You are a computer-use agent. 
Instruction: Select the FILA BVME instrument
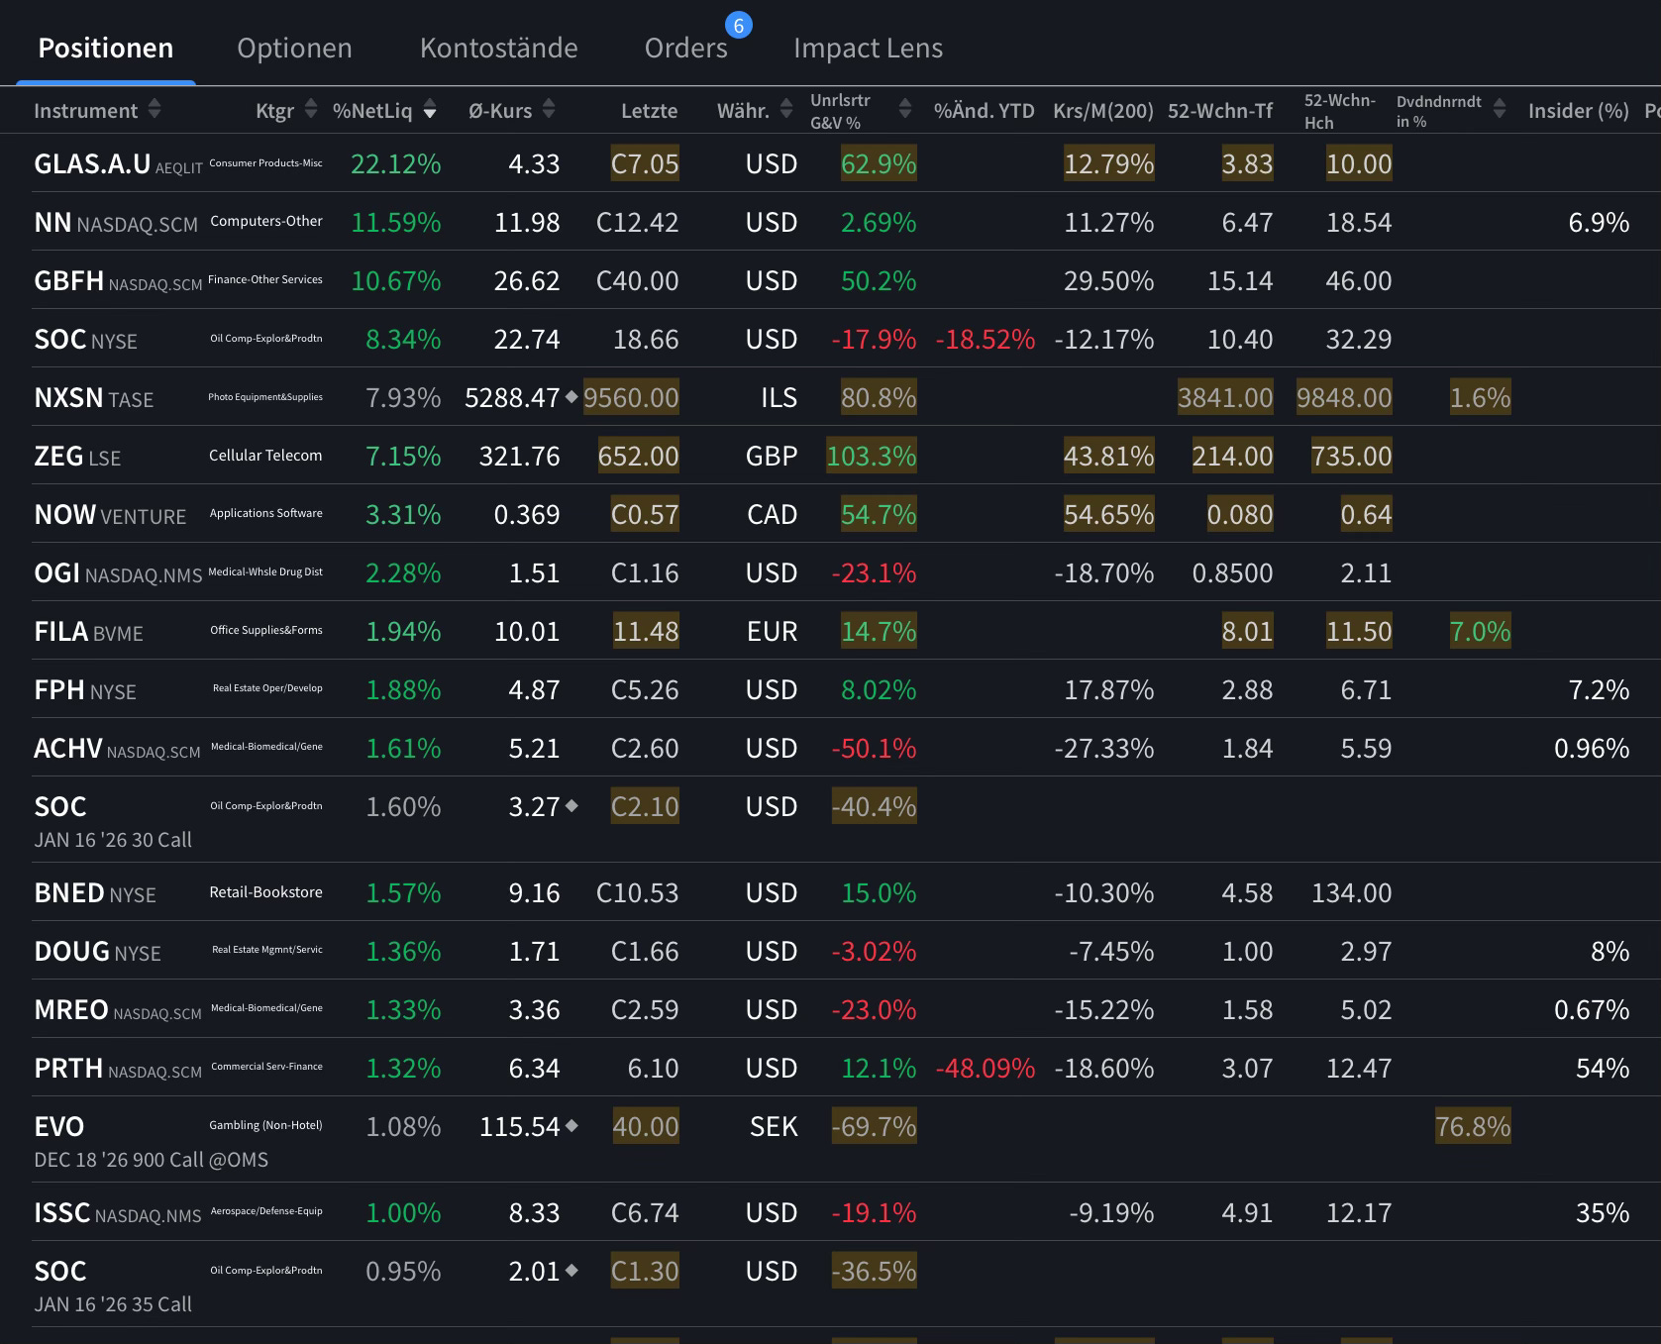coord(88,632)
